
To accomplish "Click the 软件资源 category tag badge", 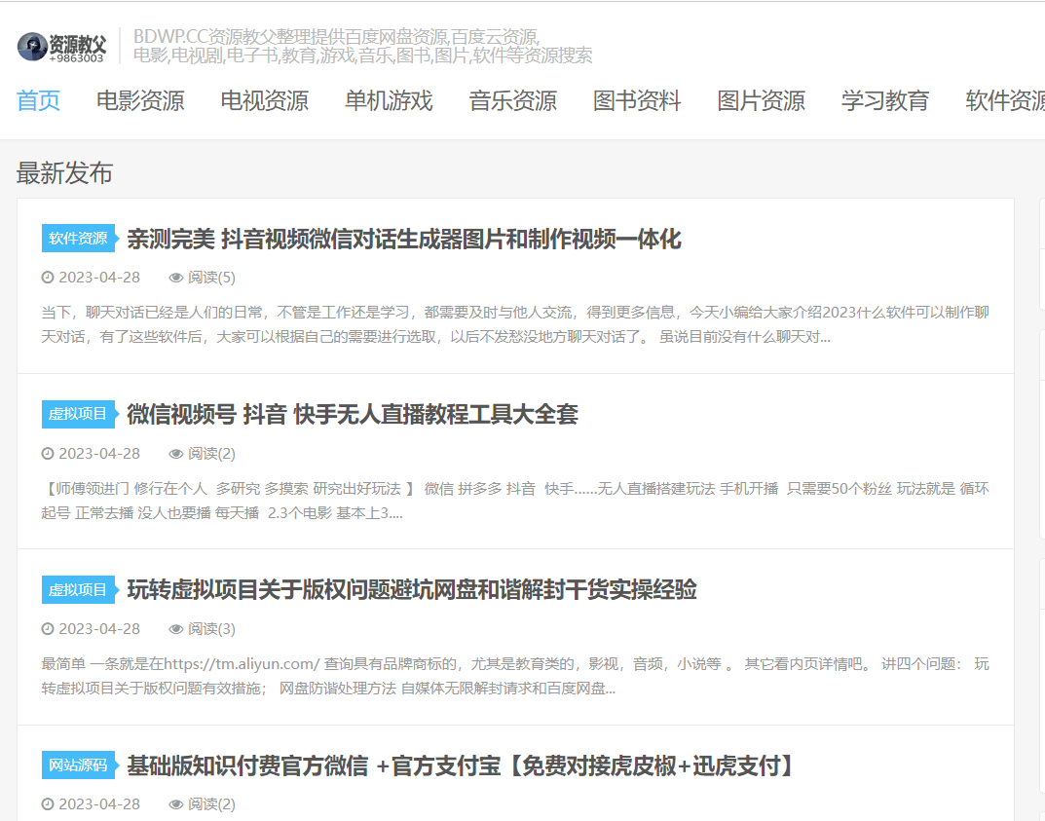I will tap(78, 239).
